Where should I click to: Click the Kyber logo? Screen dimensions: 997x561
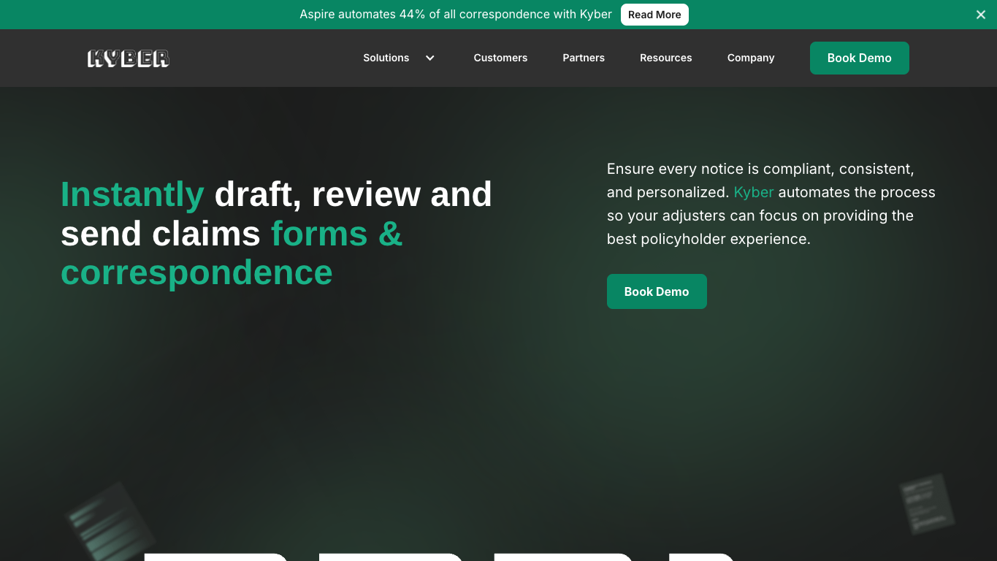pyautogui.click(x=128, y=58)
